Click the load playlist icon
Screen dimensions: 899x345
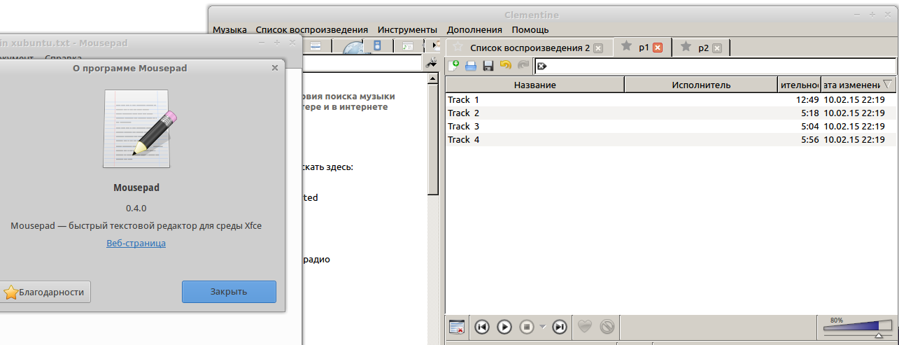pyautogui.click(x=471, y=66)
